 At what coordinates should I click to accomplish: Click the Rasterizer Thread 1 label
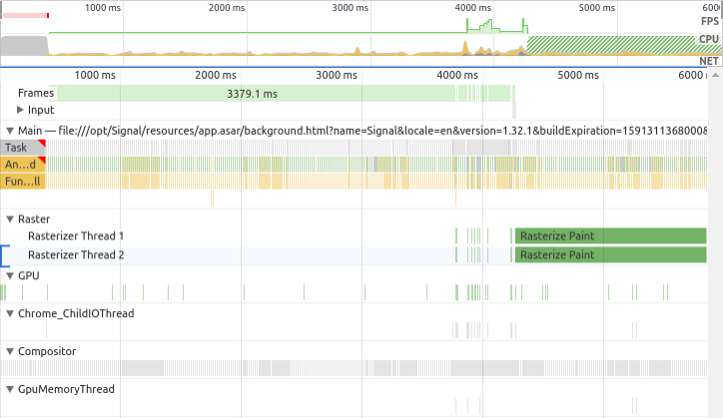coord(76,236)
